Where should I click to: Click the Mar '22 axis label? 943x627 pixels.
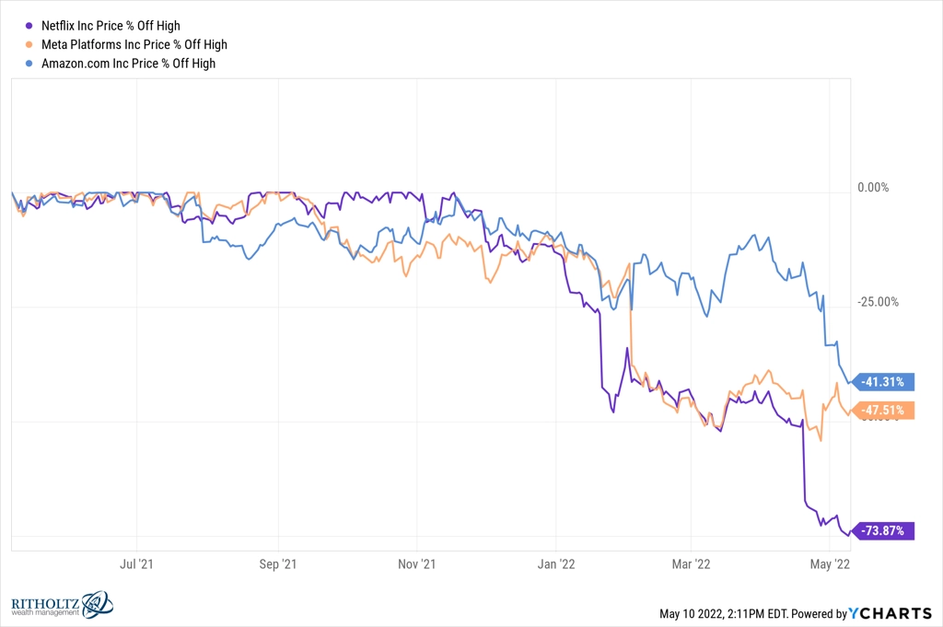[691, 563]
